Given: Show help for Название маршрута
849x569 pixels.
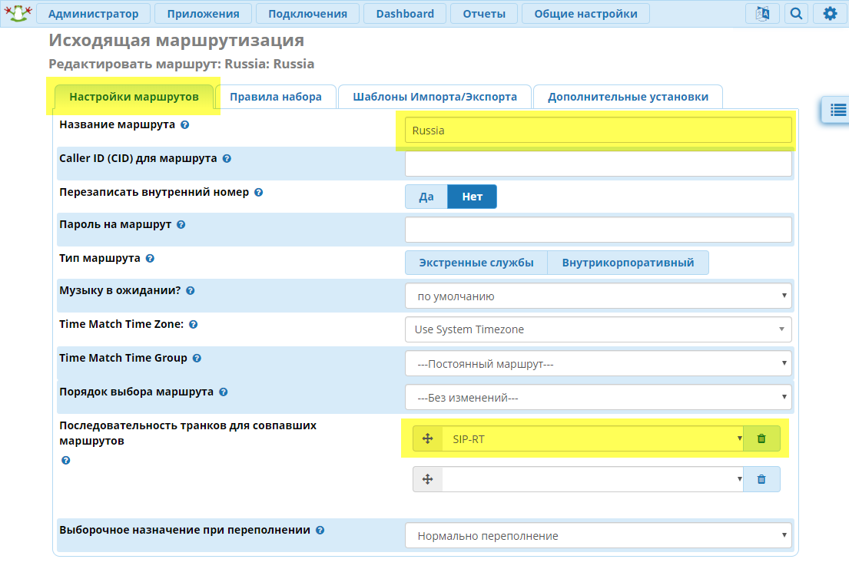Looking at the screenshot, I should click(x=184, y=124).
